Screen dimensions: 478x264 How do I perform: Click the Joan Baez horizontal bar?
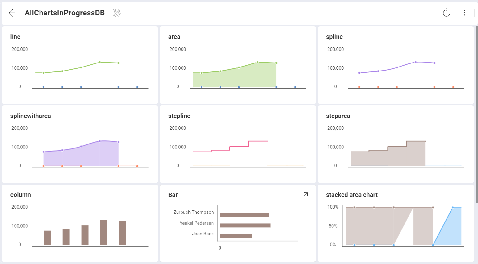coord(236,236)
